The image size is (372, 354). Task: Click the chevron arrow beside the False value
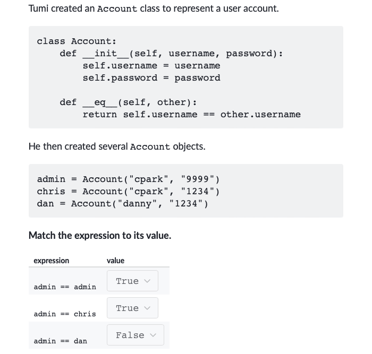click(x=153, y=335)
